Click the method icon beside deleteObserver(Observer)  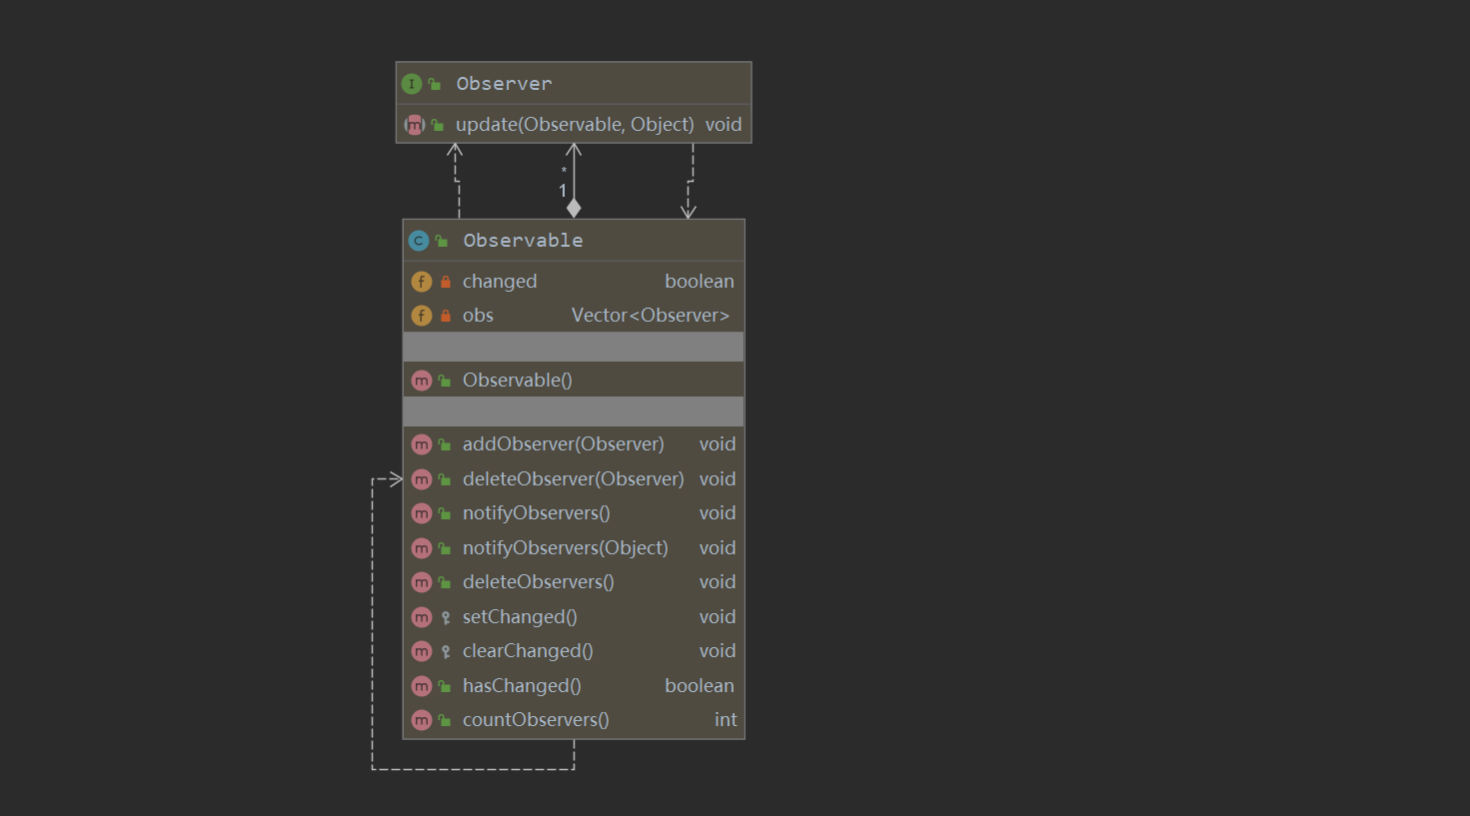422,479
